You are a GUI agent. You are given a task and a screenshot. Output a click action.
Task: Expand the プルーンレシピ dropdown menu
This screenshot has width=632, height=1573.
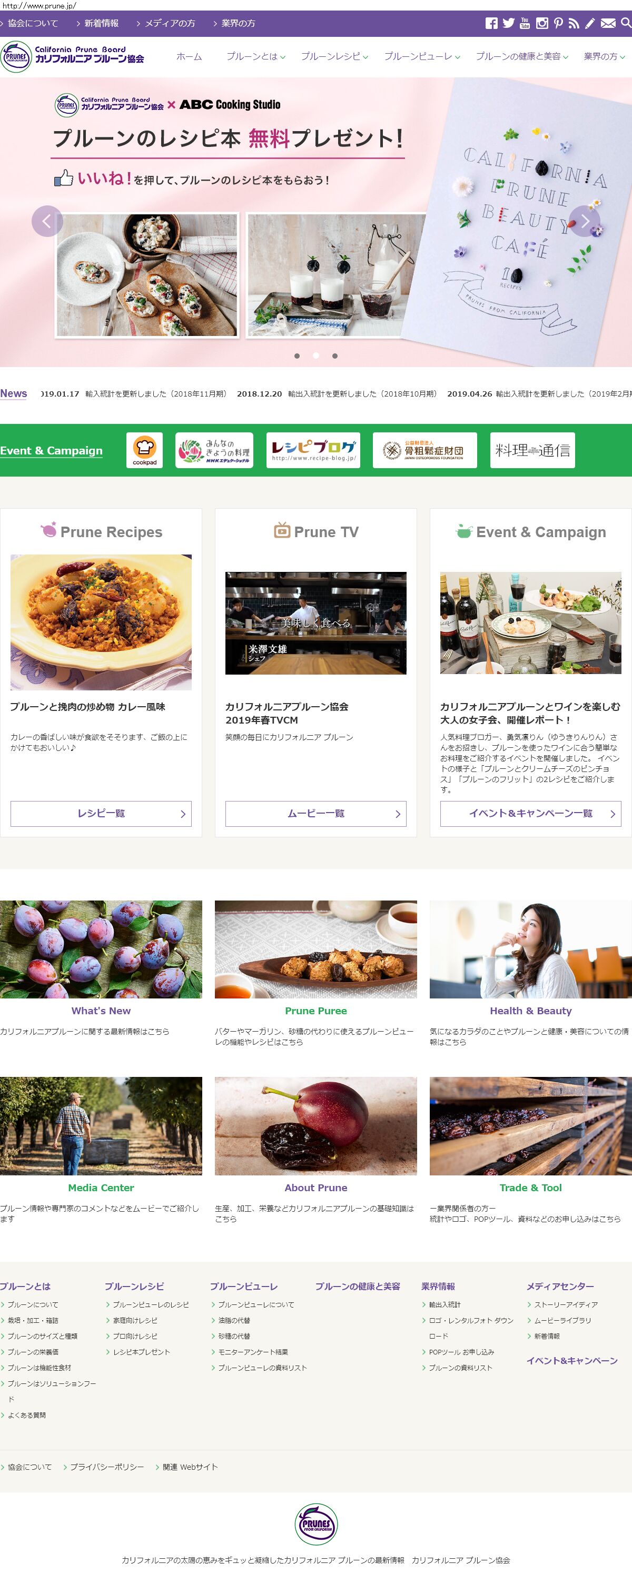click(334, 56)
